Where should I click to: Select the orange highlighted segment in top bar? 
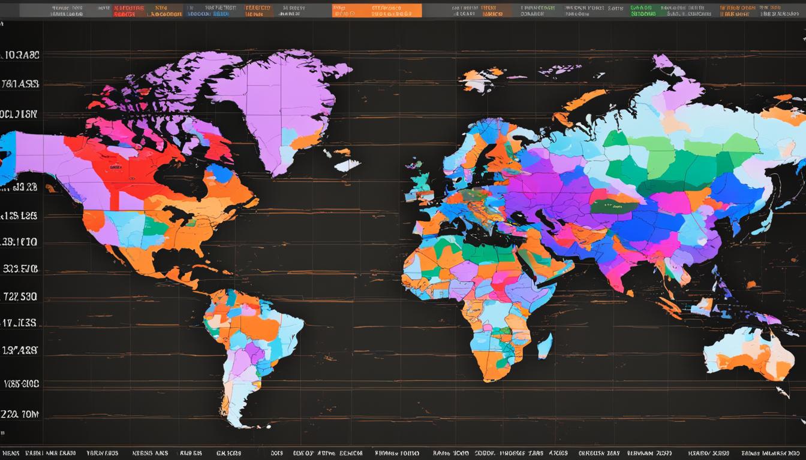377,10
